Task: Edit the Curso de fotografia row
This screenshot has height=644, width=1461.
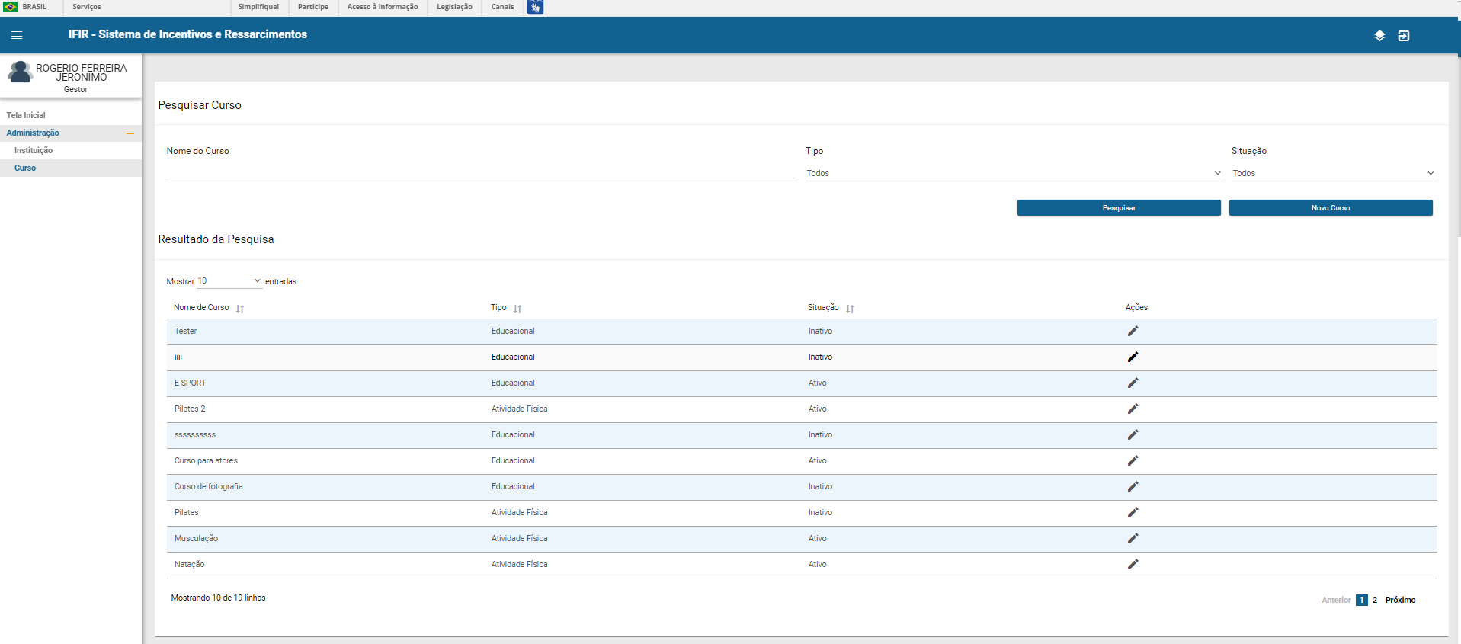Action: point(1133,487)
